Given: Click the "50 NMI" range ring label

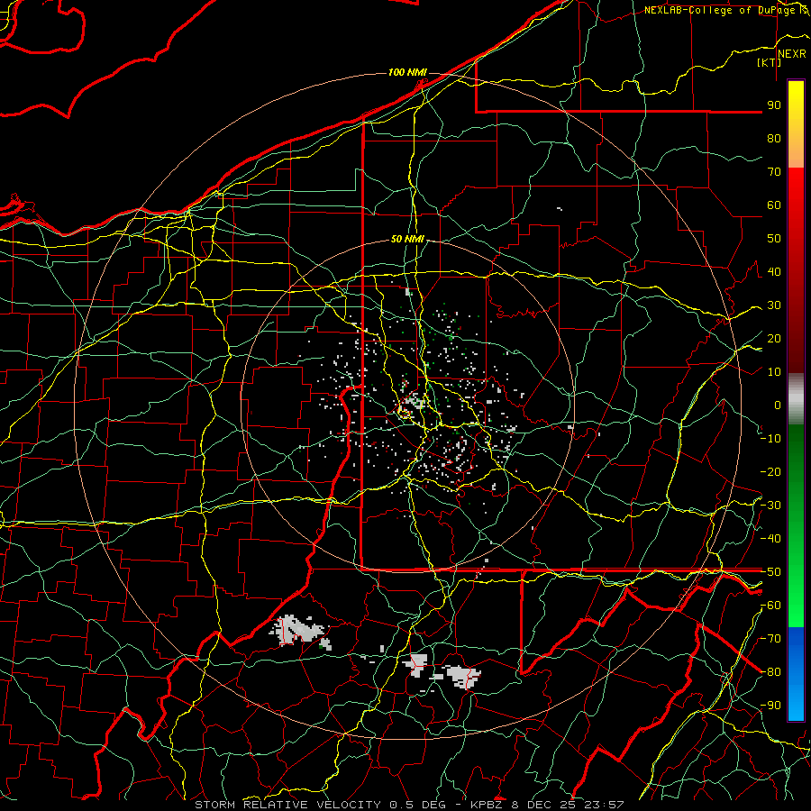Looking at the screenshot, I should coord(407,239).
